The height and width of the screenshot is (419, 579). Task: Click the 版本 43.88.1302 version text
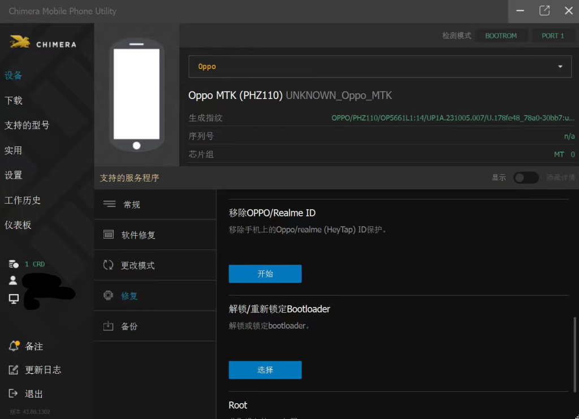coord(30,412)
